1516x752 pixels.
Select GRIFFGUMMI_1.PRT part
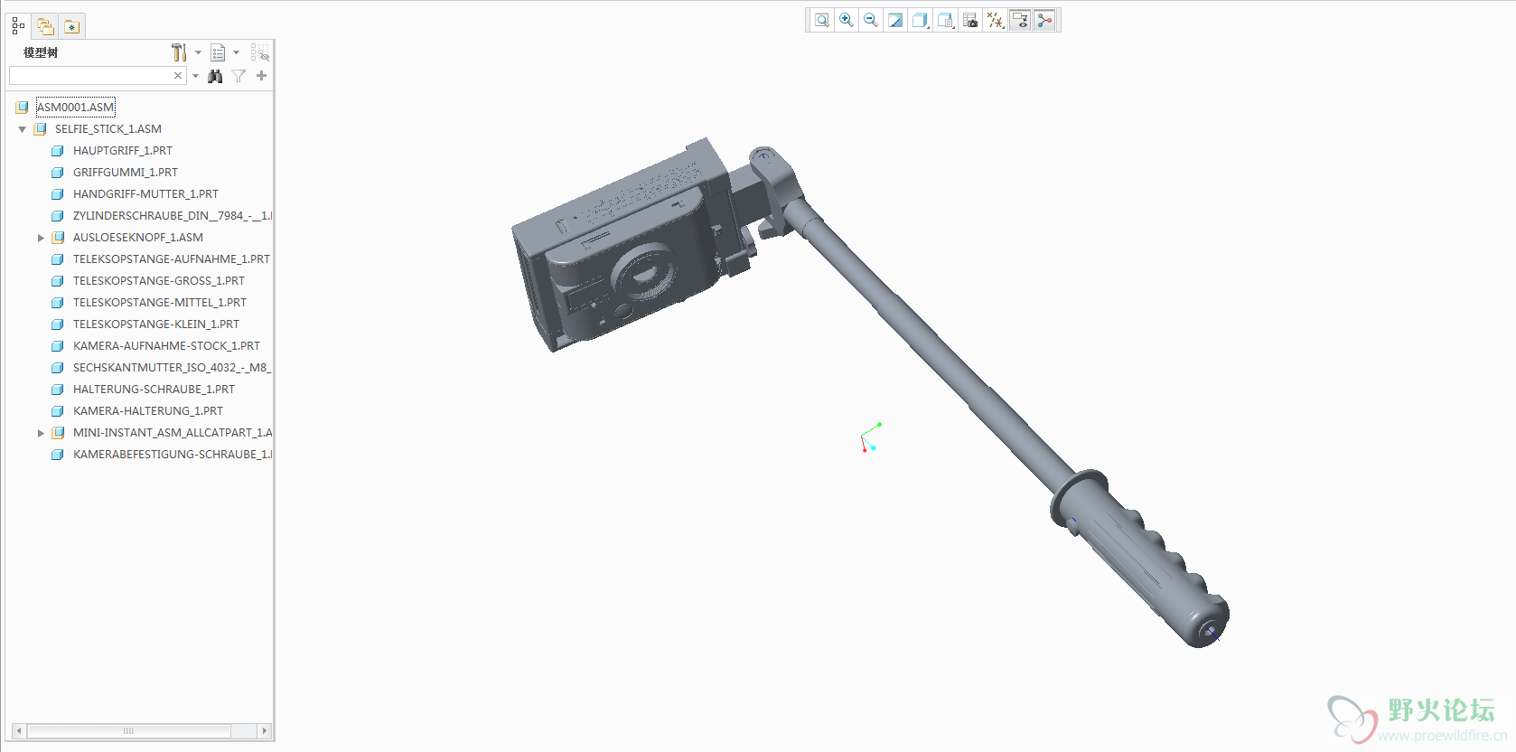click(126, 173)
